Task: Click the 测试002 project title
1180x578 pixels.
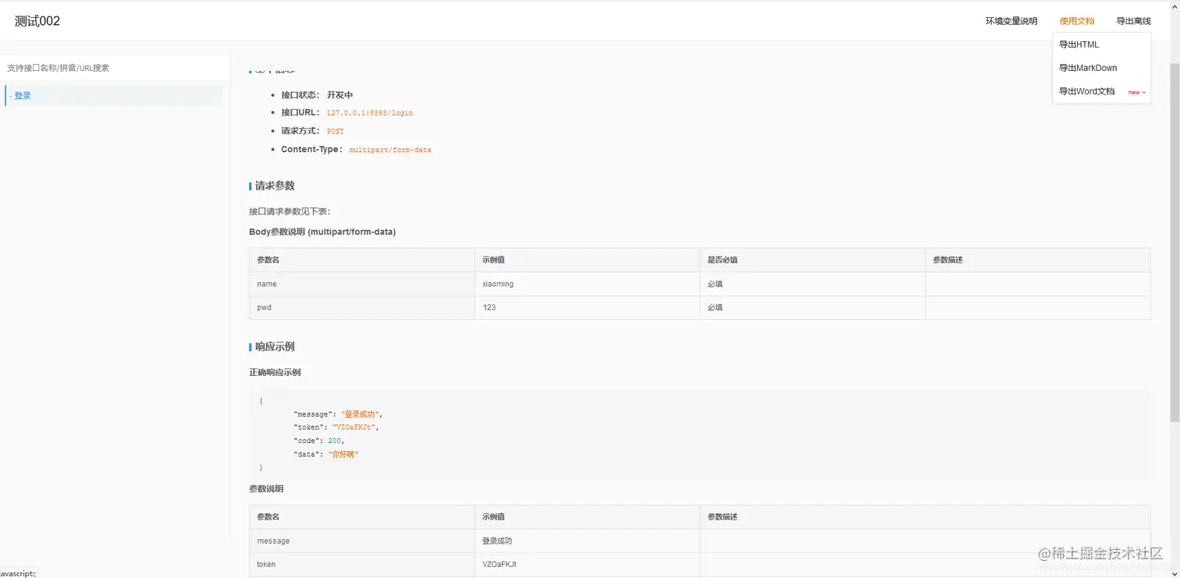Action: click(x=37, y=21)
